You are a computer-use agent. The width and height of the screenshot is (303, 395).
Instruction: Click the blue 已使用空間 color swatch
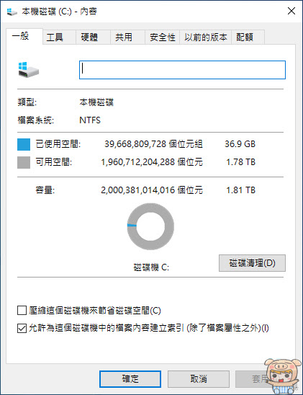[x=24, y=144]
